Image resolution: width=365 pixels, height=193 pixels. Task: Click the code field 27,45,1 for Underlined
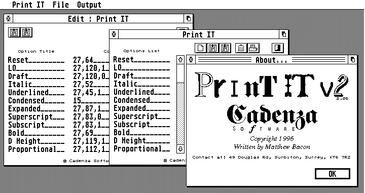[91, 93]
